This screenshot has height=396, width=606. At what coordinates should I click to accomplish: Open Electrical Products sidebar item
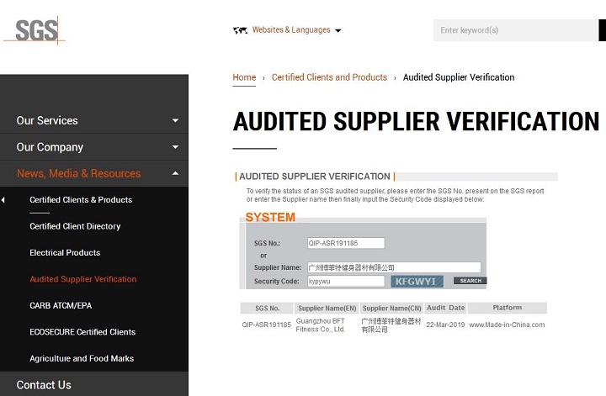pos(65,253)
